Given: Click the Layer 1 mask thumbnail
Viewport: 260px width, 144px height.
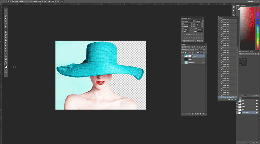Looking at the screenshot, I should [x=190, y=56].
